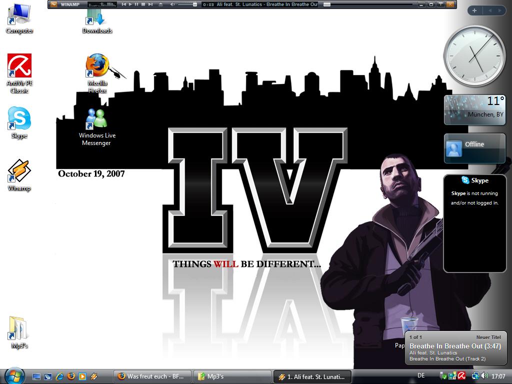Click the Winamp eject button
512x384 pixels.
pyautogui.click(x=160, y=4)
